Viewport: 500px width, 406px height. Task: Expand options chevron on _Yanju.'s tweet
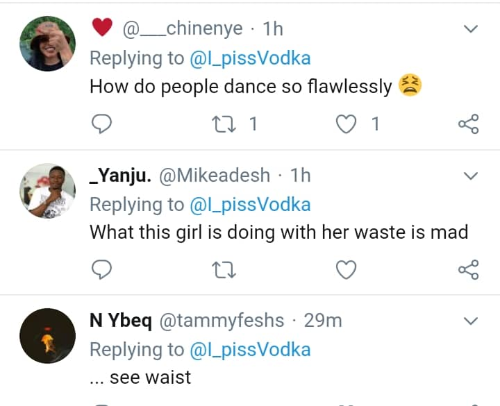(471, 176)
